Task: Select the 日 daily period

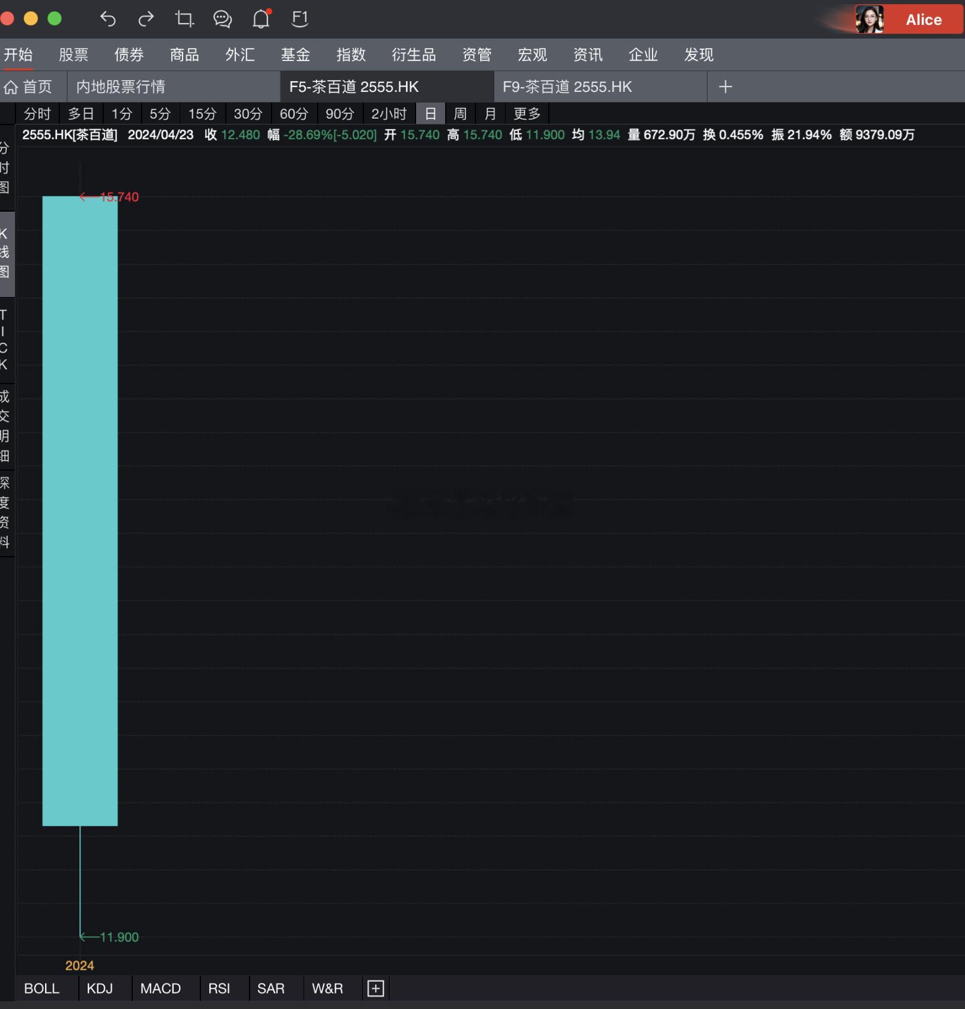Action: click(x=431, y=113)
